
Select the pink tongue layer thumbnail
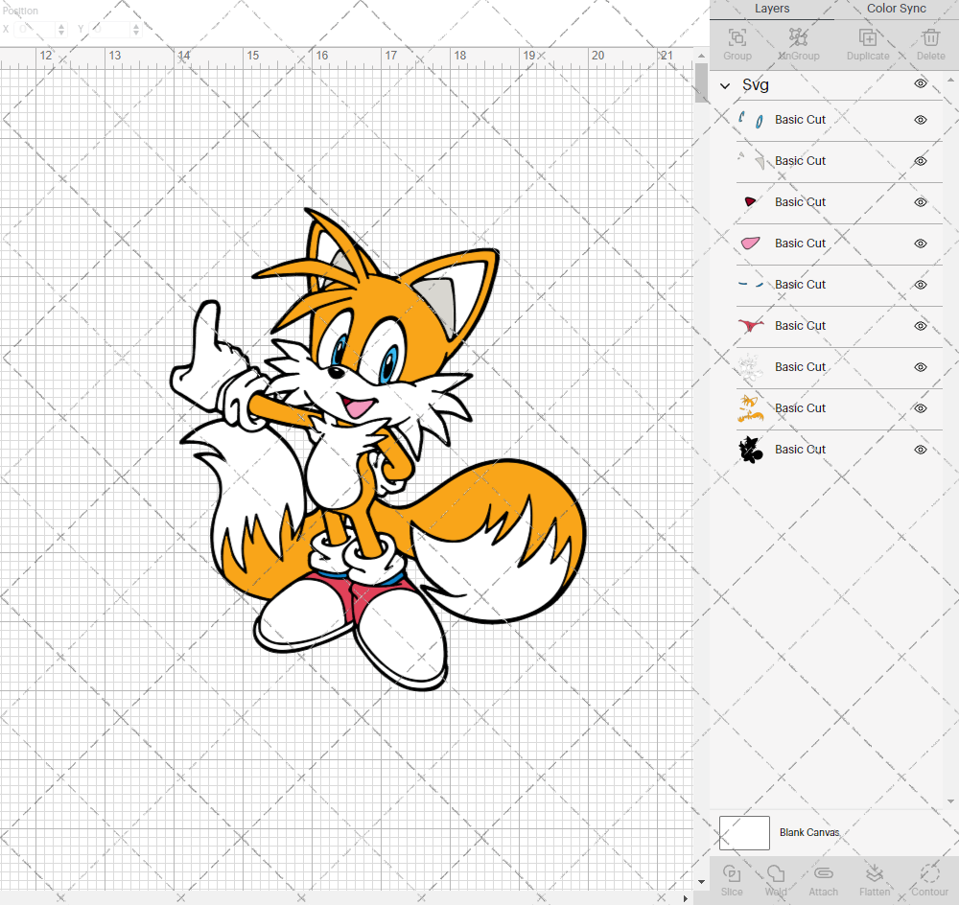[x=751, y=244]
